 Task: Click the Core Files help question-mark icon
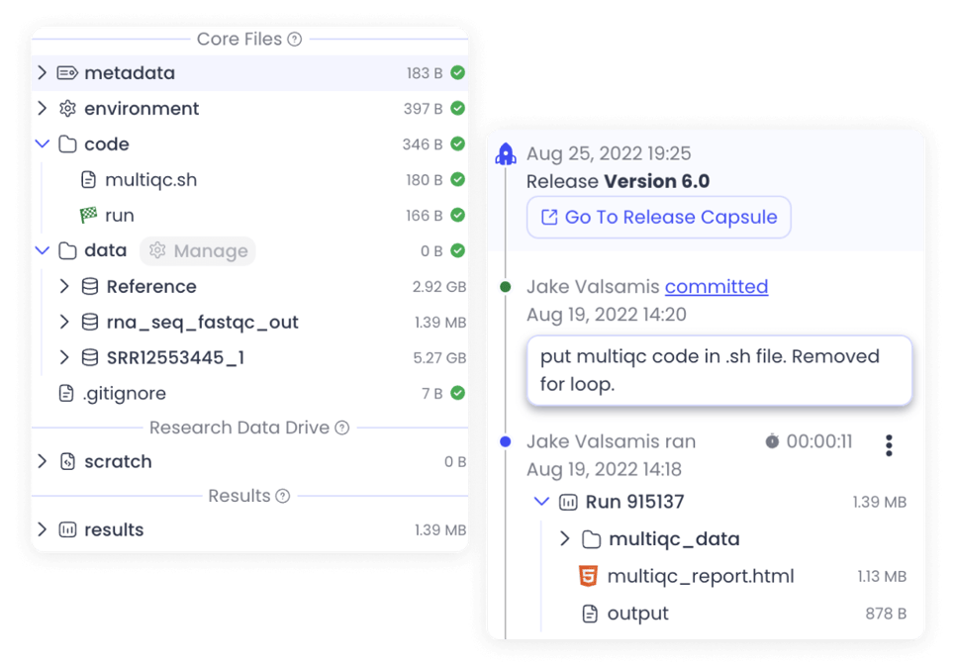[295, 40]
